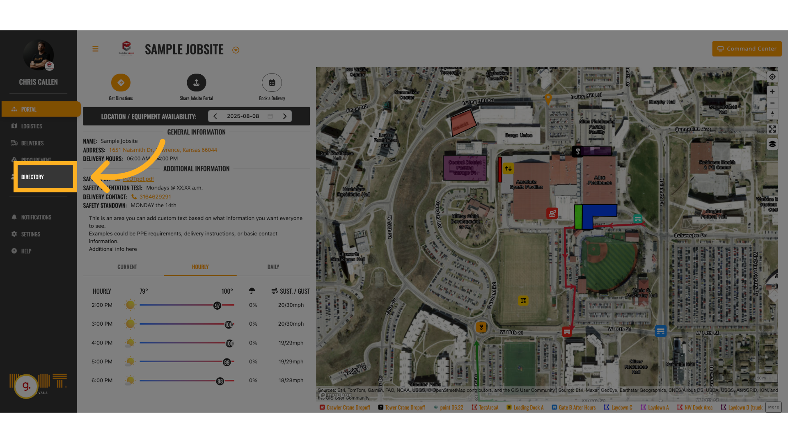788x443 pixels.
Task: Click the hamburger menu icon
Action: [95, 49]
